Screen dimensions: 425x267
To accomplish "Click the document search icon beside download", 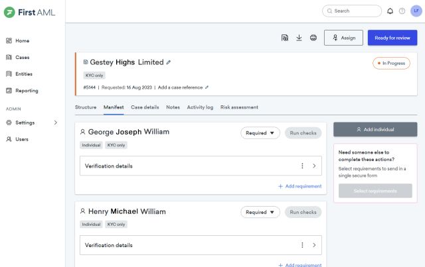I will (x=284, y=38).
